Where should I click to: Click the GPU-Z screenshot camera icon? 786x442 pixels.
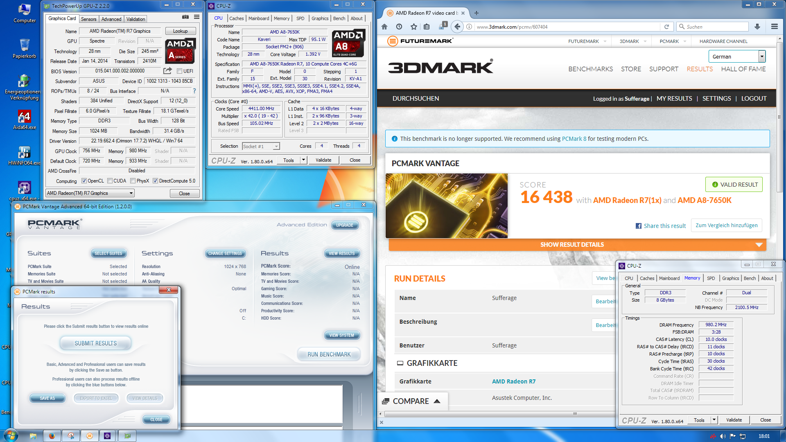(185, 17)
